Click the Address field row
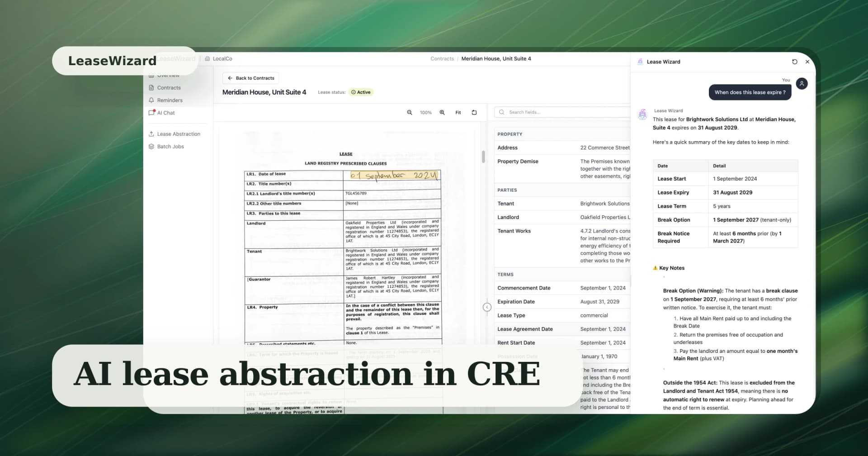Screen dimensions: 868x456 562,148
